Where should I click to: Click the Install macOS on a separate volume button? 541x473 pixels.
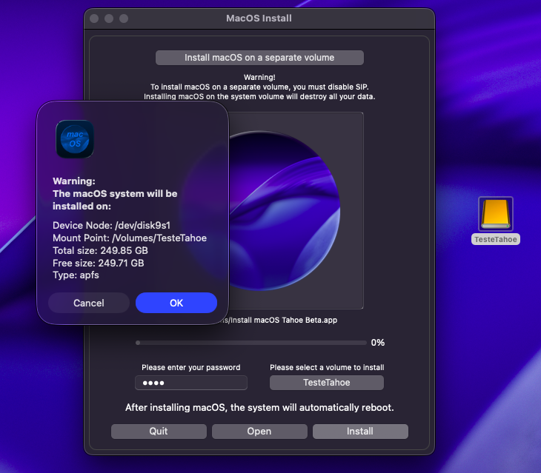click(259, 58)
